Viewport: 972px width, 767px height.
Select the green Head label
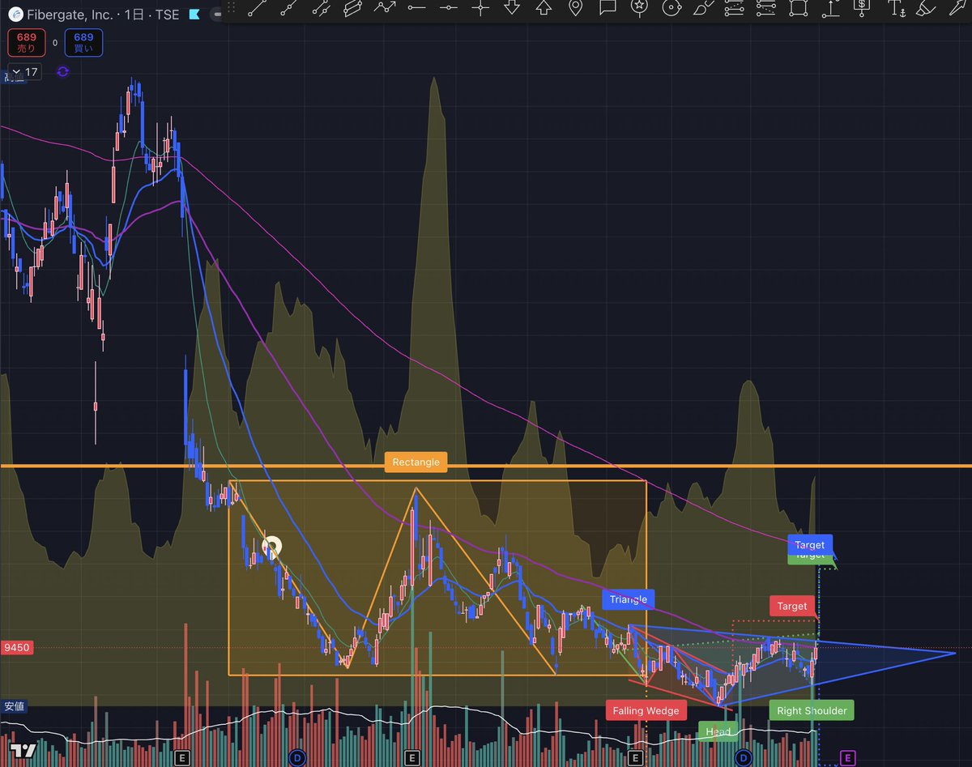(x=718, y=731)
